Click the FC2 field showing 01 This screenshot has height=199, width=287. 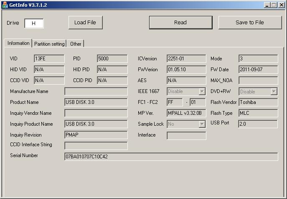coord(198,102)
